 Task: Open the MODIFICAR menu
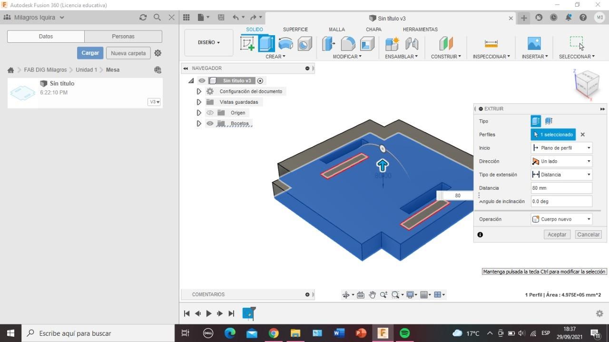tap(347, 57)
